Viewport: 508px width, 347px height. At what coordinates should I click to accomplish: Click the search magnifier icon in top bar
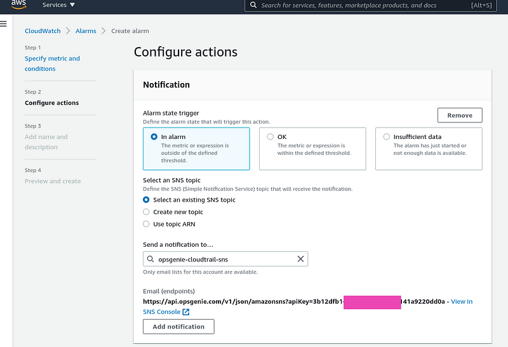(x=253, y=5)
